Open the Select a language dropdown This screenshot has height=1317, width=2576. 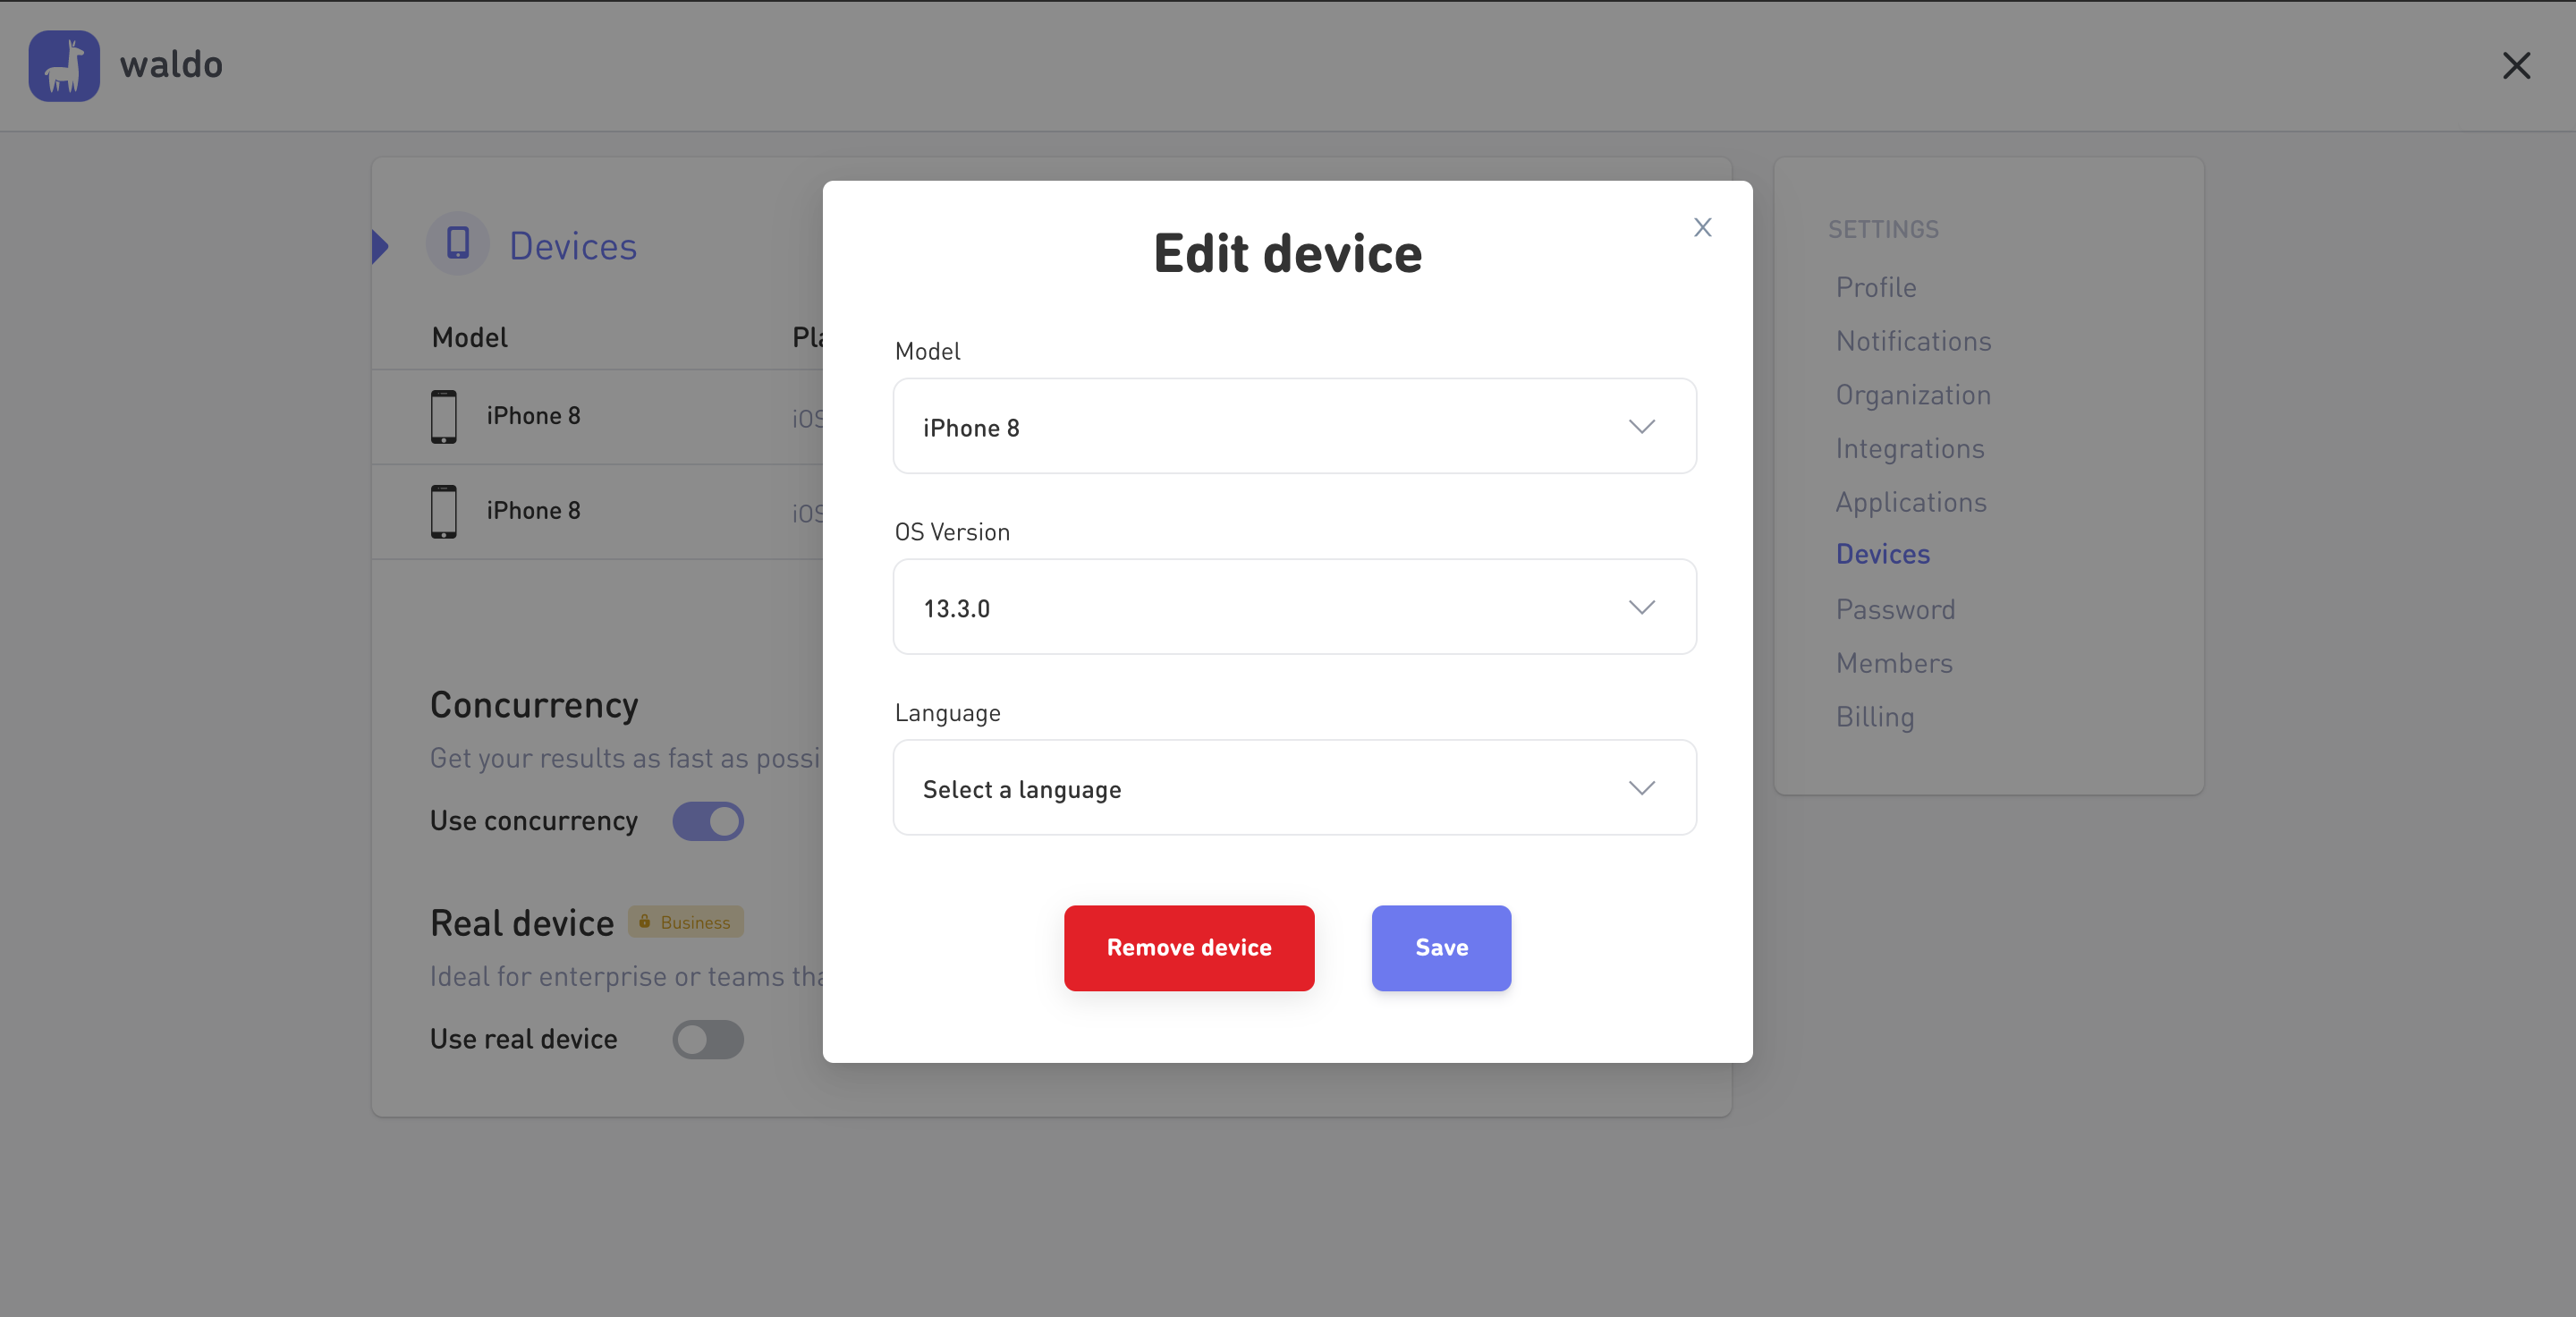(x=1294, y=788)
